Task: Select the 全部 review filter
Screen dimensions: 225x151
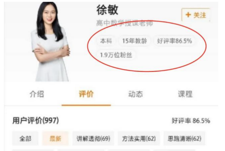Action: point(25,138)
